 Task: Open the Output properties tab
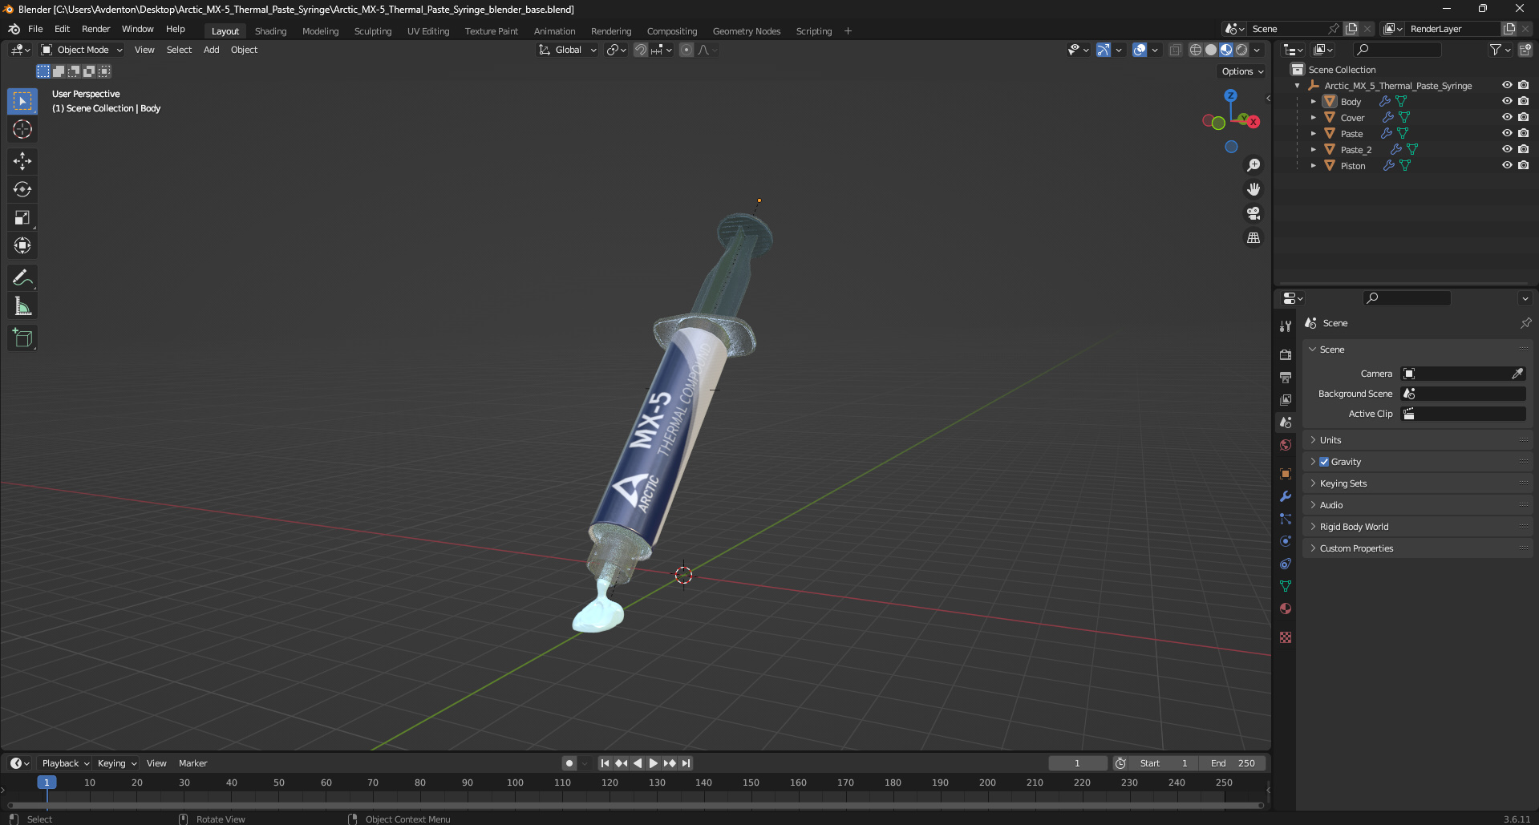[1286, 377]
